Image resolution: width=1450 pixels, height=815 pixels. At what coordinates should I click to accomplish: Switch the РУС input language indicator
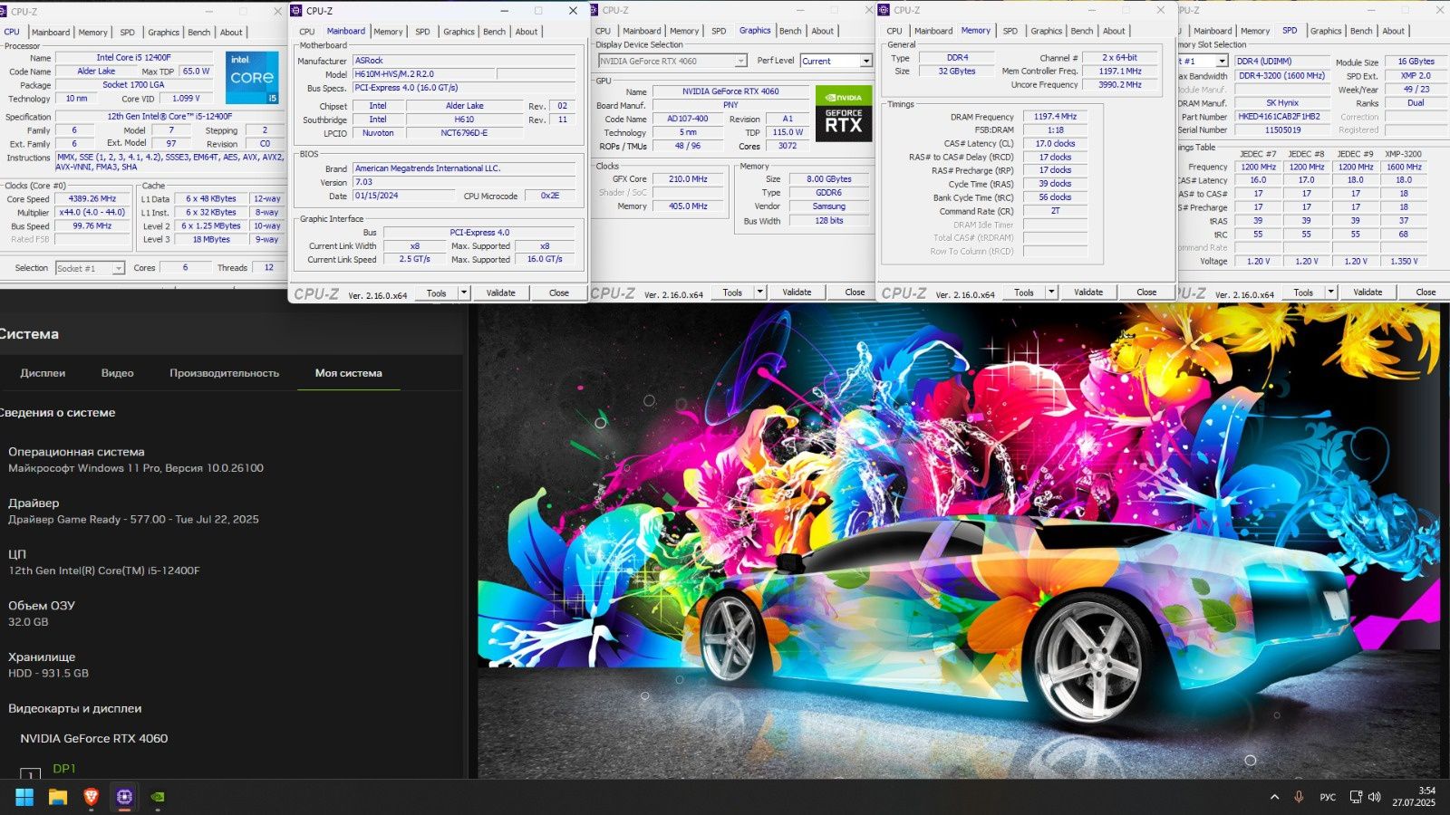(1328, 797)
